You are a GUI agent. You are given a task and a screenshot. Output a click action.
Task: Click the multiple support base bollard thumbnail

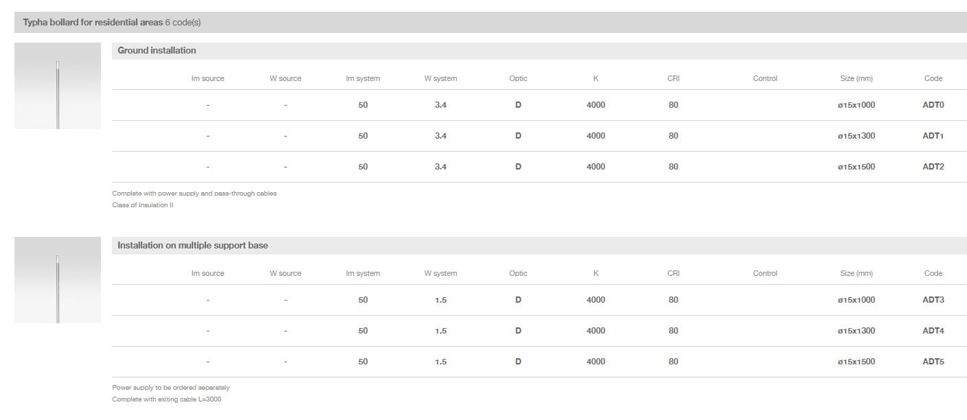pos(58,280)
